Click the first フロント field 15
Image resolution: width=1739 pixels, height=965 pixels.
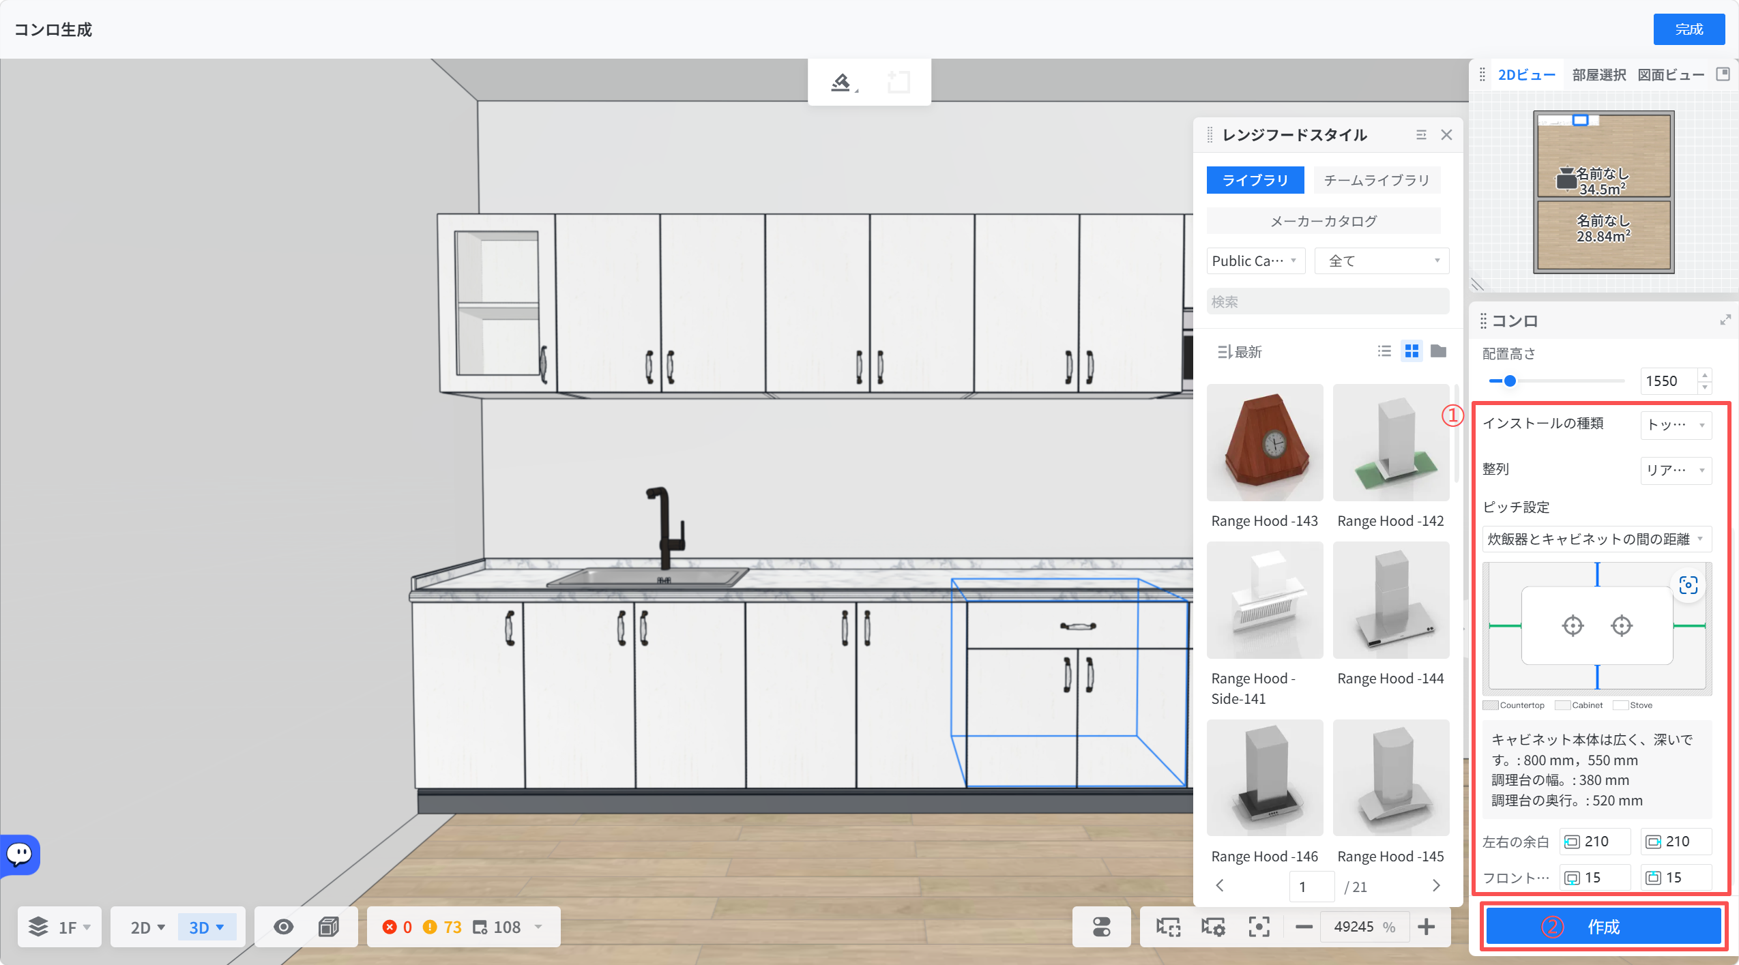coord(1595,878)
